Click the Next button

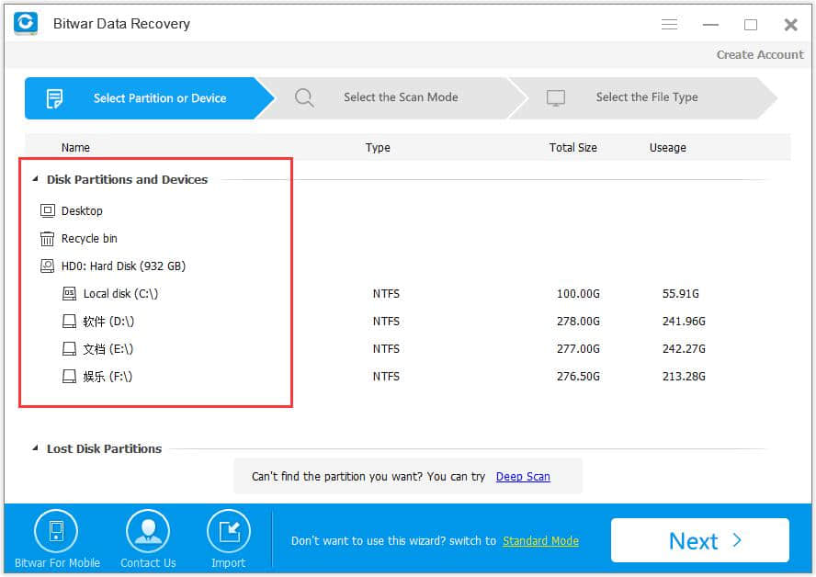700,540
